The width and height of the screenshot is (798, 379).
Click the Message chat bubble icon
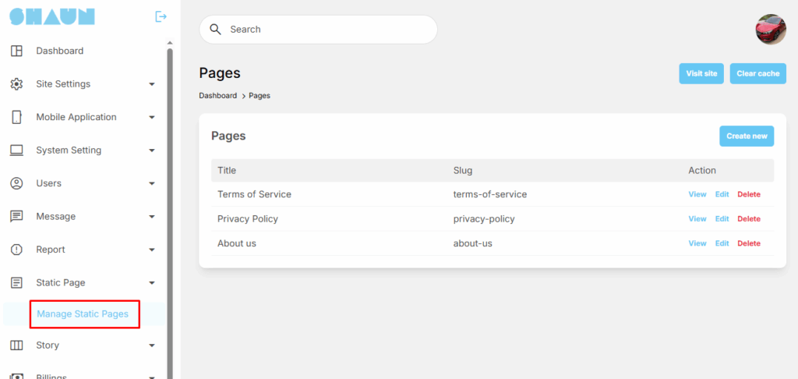[16, 217]
